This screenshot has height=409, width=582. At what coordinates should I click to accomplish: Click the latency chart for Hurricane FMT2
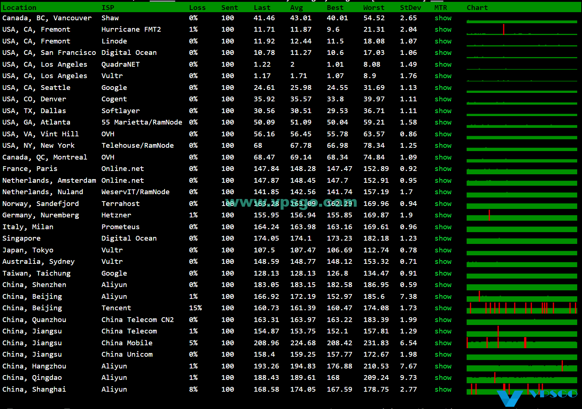pos(522,29)
